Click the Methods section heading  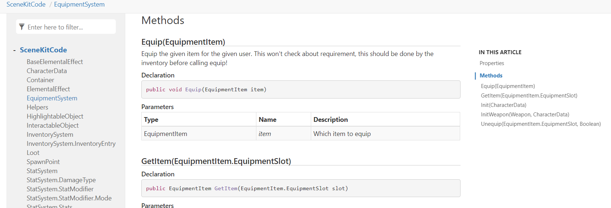click(163, 20)
